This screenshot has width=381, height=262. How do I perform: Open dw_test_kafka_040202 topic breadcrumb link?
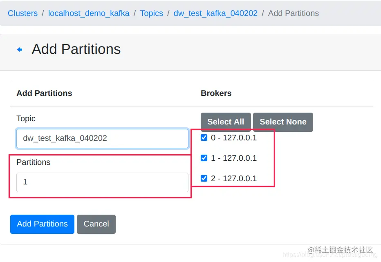[x=215, y=13]
